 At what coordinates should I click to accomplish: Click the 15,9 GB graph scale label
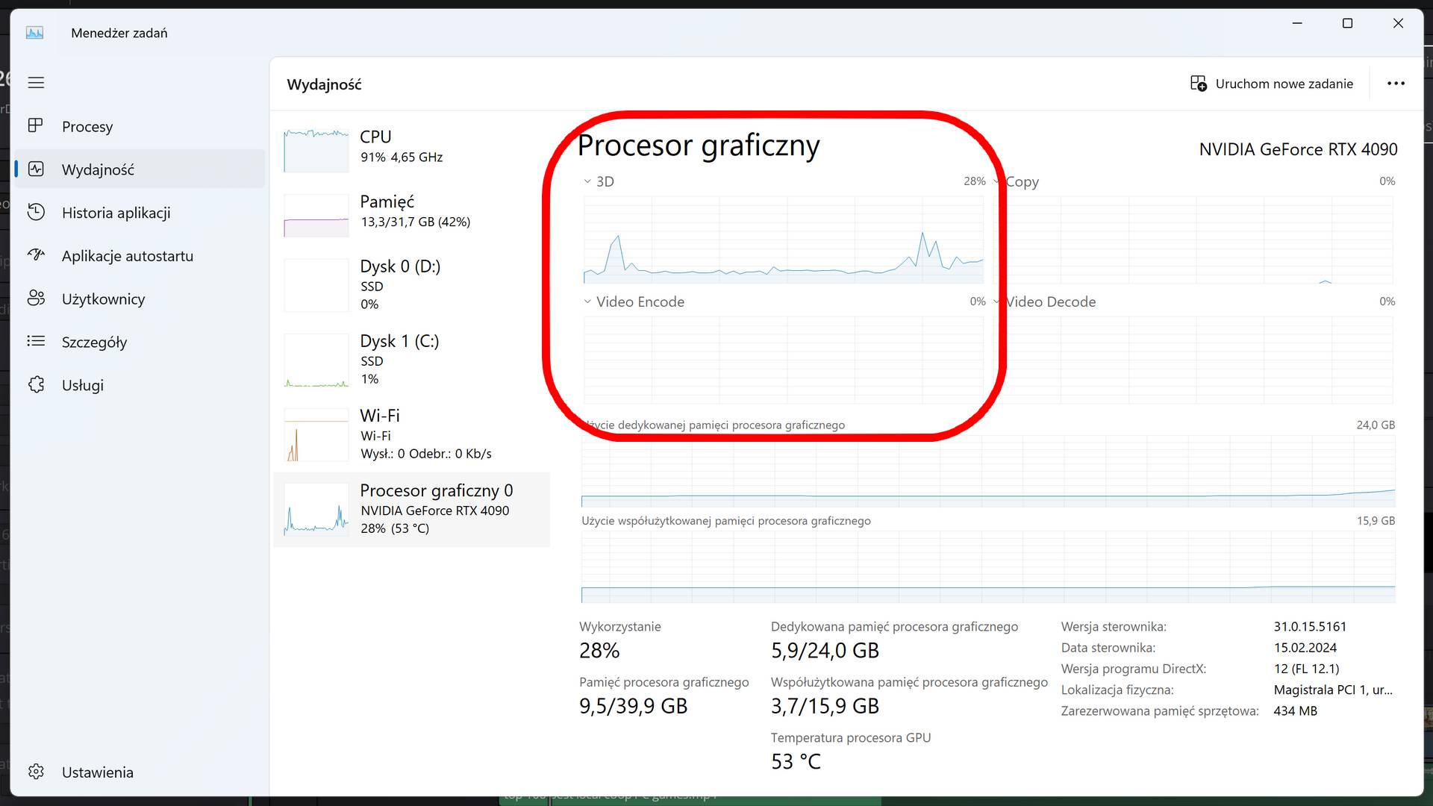(1376, 521)
